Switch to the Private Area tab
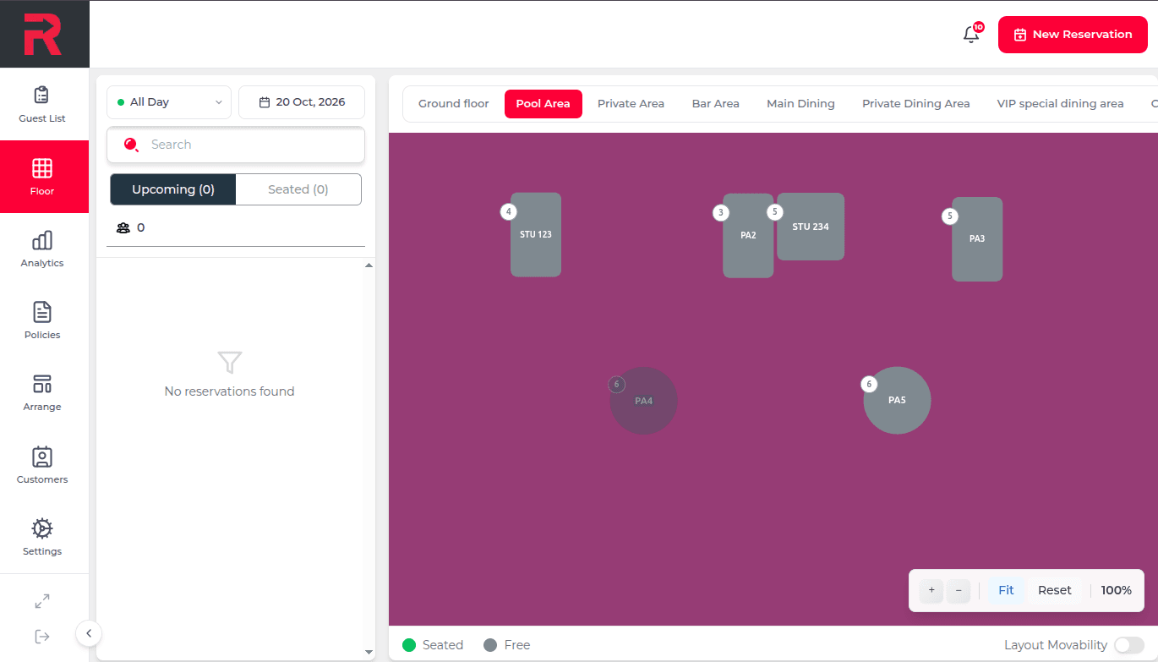 tap(631, 104)
